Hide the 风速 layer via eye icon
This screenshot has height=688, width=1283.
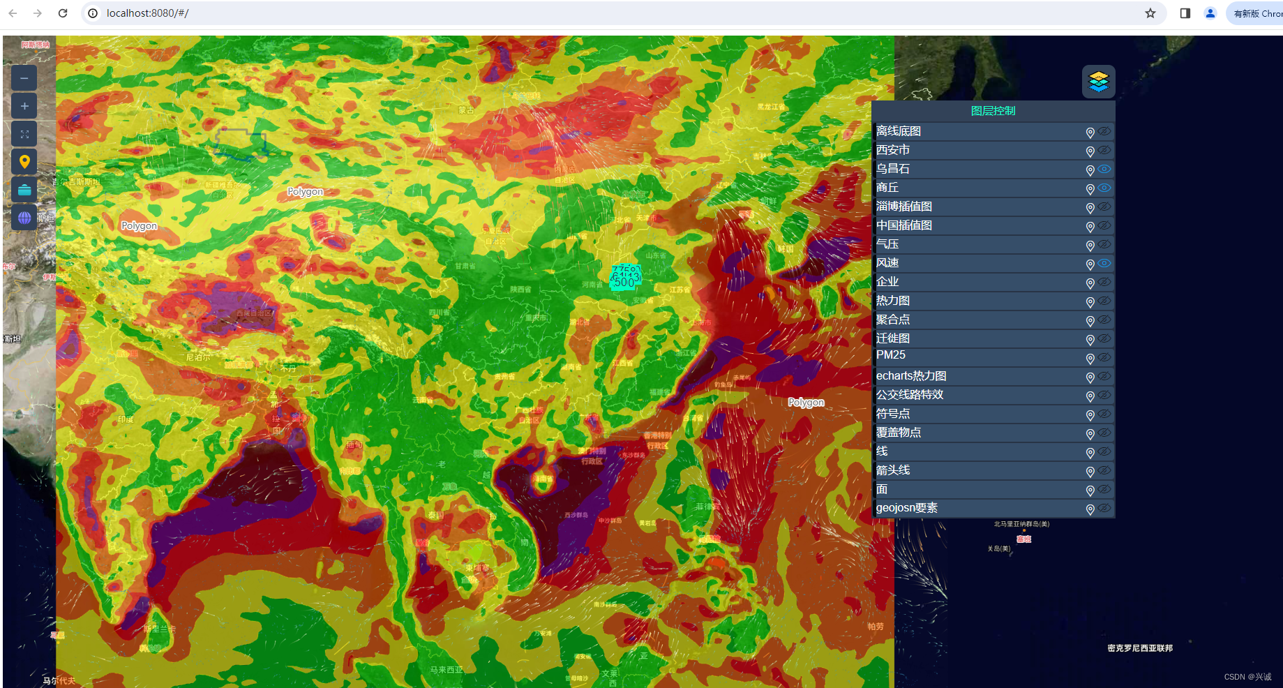click(x=1104, y=263)
